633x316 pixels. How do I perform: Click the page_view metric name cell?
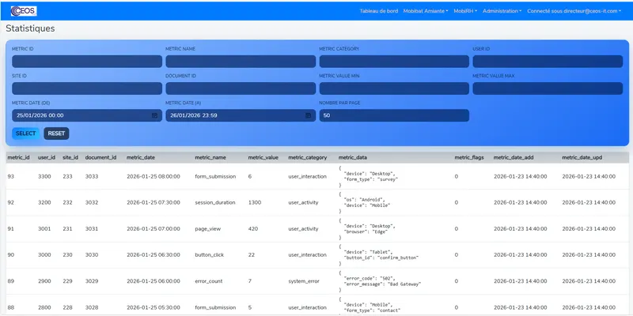[x=207, y=229]
